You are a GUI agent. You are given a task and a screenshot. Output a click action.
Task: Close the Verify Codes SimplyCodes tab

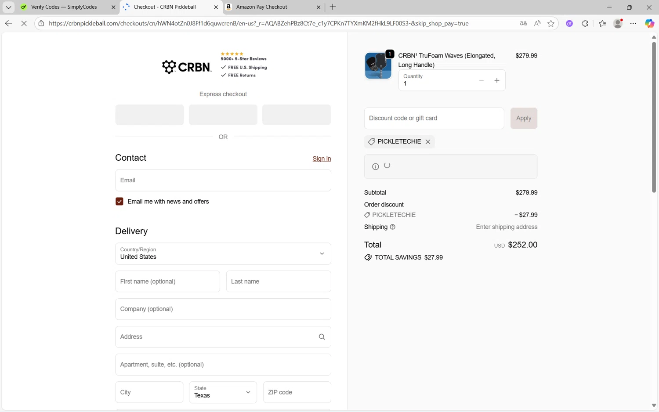[113, 7]
